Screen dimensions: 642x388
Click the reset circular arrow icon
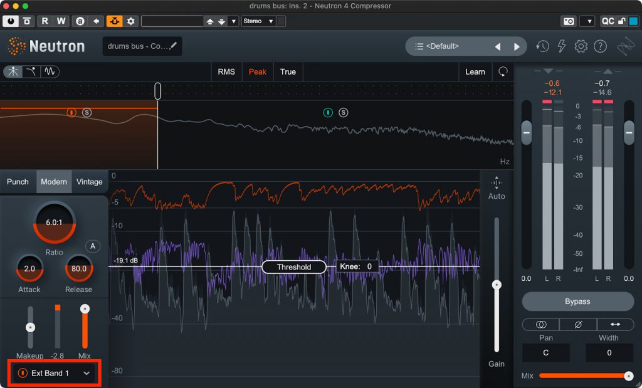click(503, 71)
